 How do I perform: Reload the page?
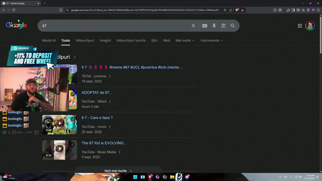(14, 10)
